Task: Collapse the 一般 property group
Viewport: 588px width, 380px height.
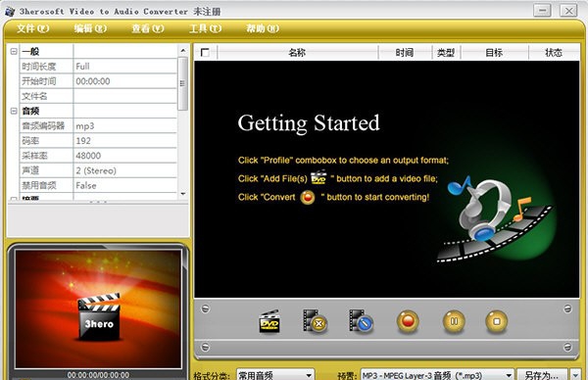Action: click(14, 51)
